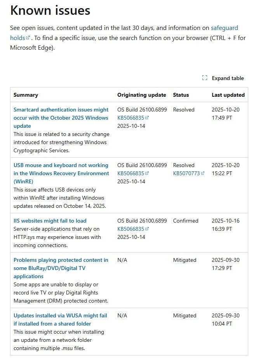Click external-link icon after KB5066835 in USB mouse row
Viewport: 256px width, 364px height.
coord(147,174)
